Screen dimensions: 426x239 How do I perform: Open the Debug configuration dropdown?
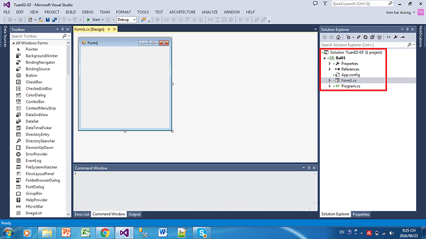[x=127, y=20]
